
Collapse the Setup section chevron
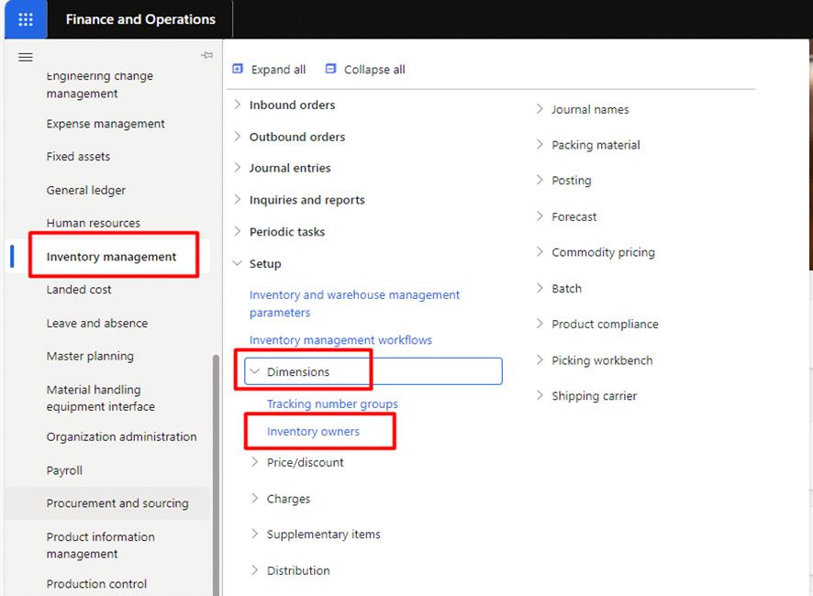point(238,263)
